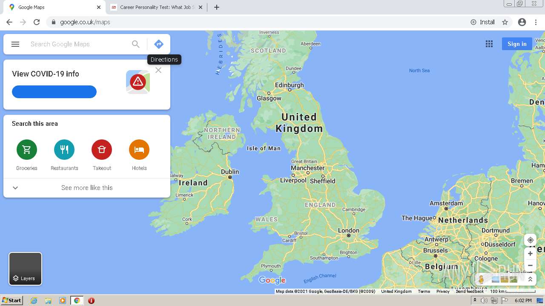Open the Google apps grid

pyautogui.click(x=489, y=44)
